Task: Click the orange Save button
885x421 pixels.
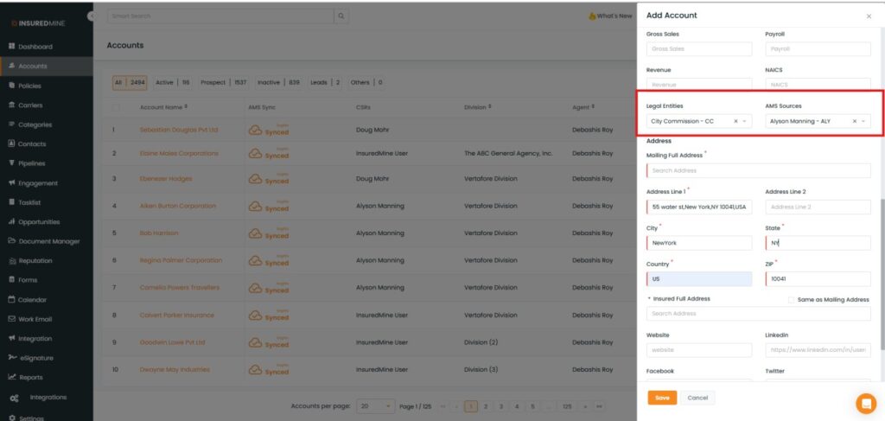Action: tap(662, 398)
